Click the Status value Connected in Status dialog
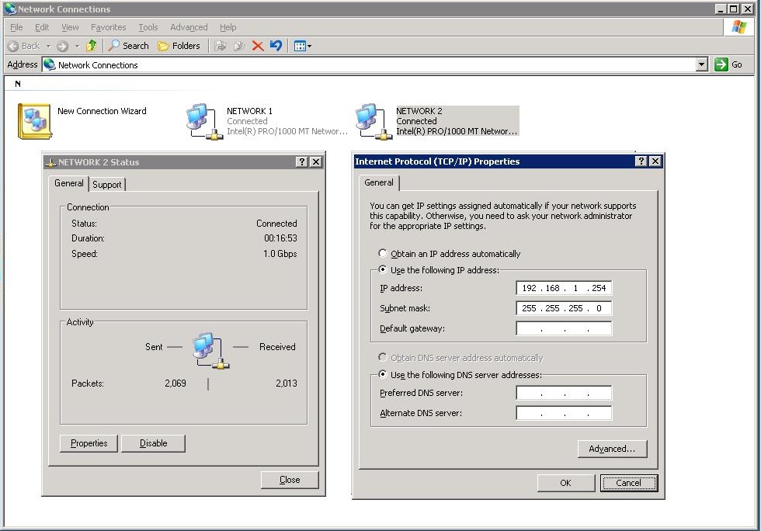Image resolution: width=761 pixels, height=531 pixels. (276, 224)
